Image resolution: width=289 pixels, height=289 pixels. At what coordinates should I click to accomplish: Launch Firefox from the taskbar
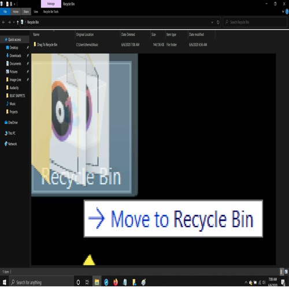click(x=116, y=283)
